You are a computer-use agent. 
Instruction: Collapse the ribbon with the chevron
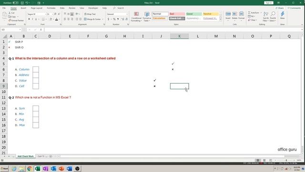pyautogui.click(x=302, y=24)
